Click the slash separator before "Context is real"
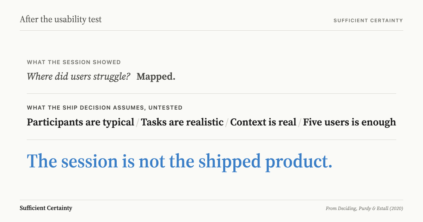The image size is (423, 222). pos(227,123)
